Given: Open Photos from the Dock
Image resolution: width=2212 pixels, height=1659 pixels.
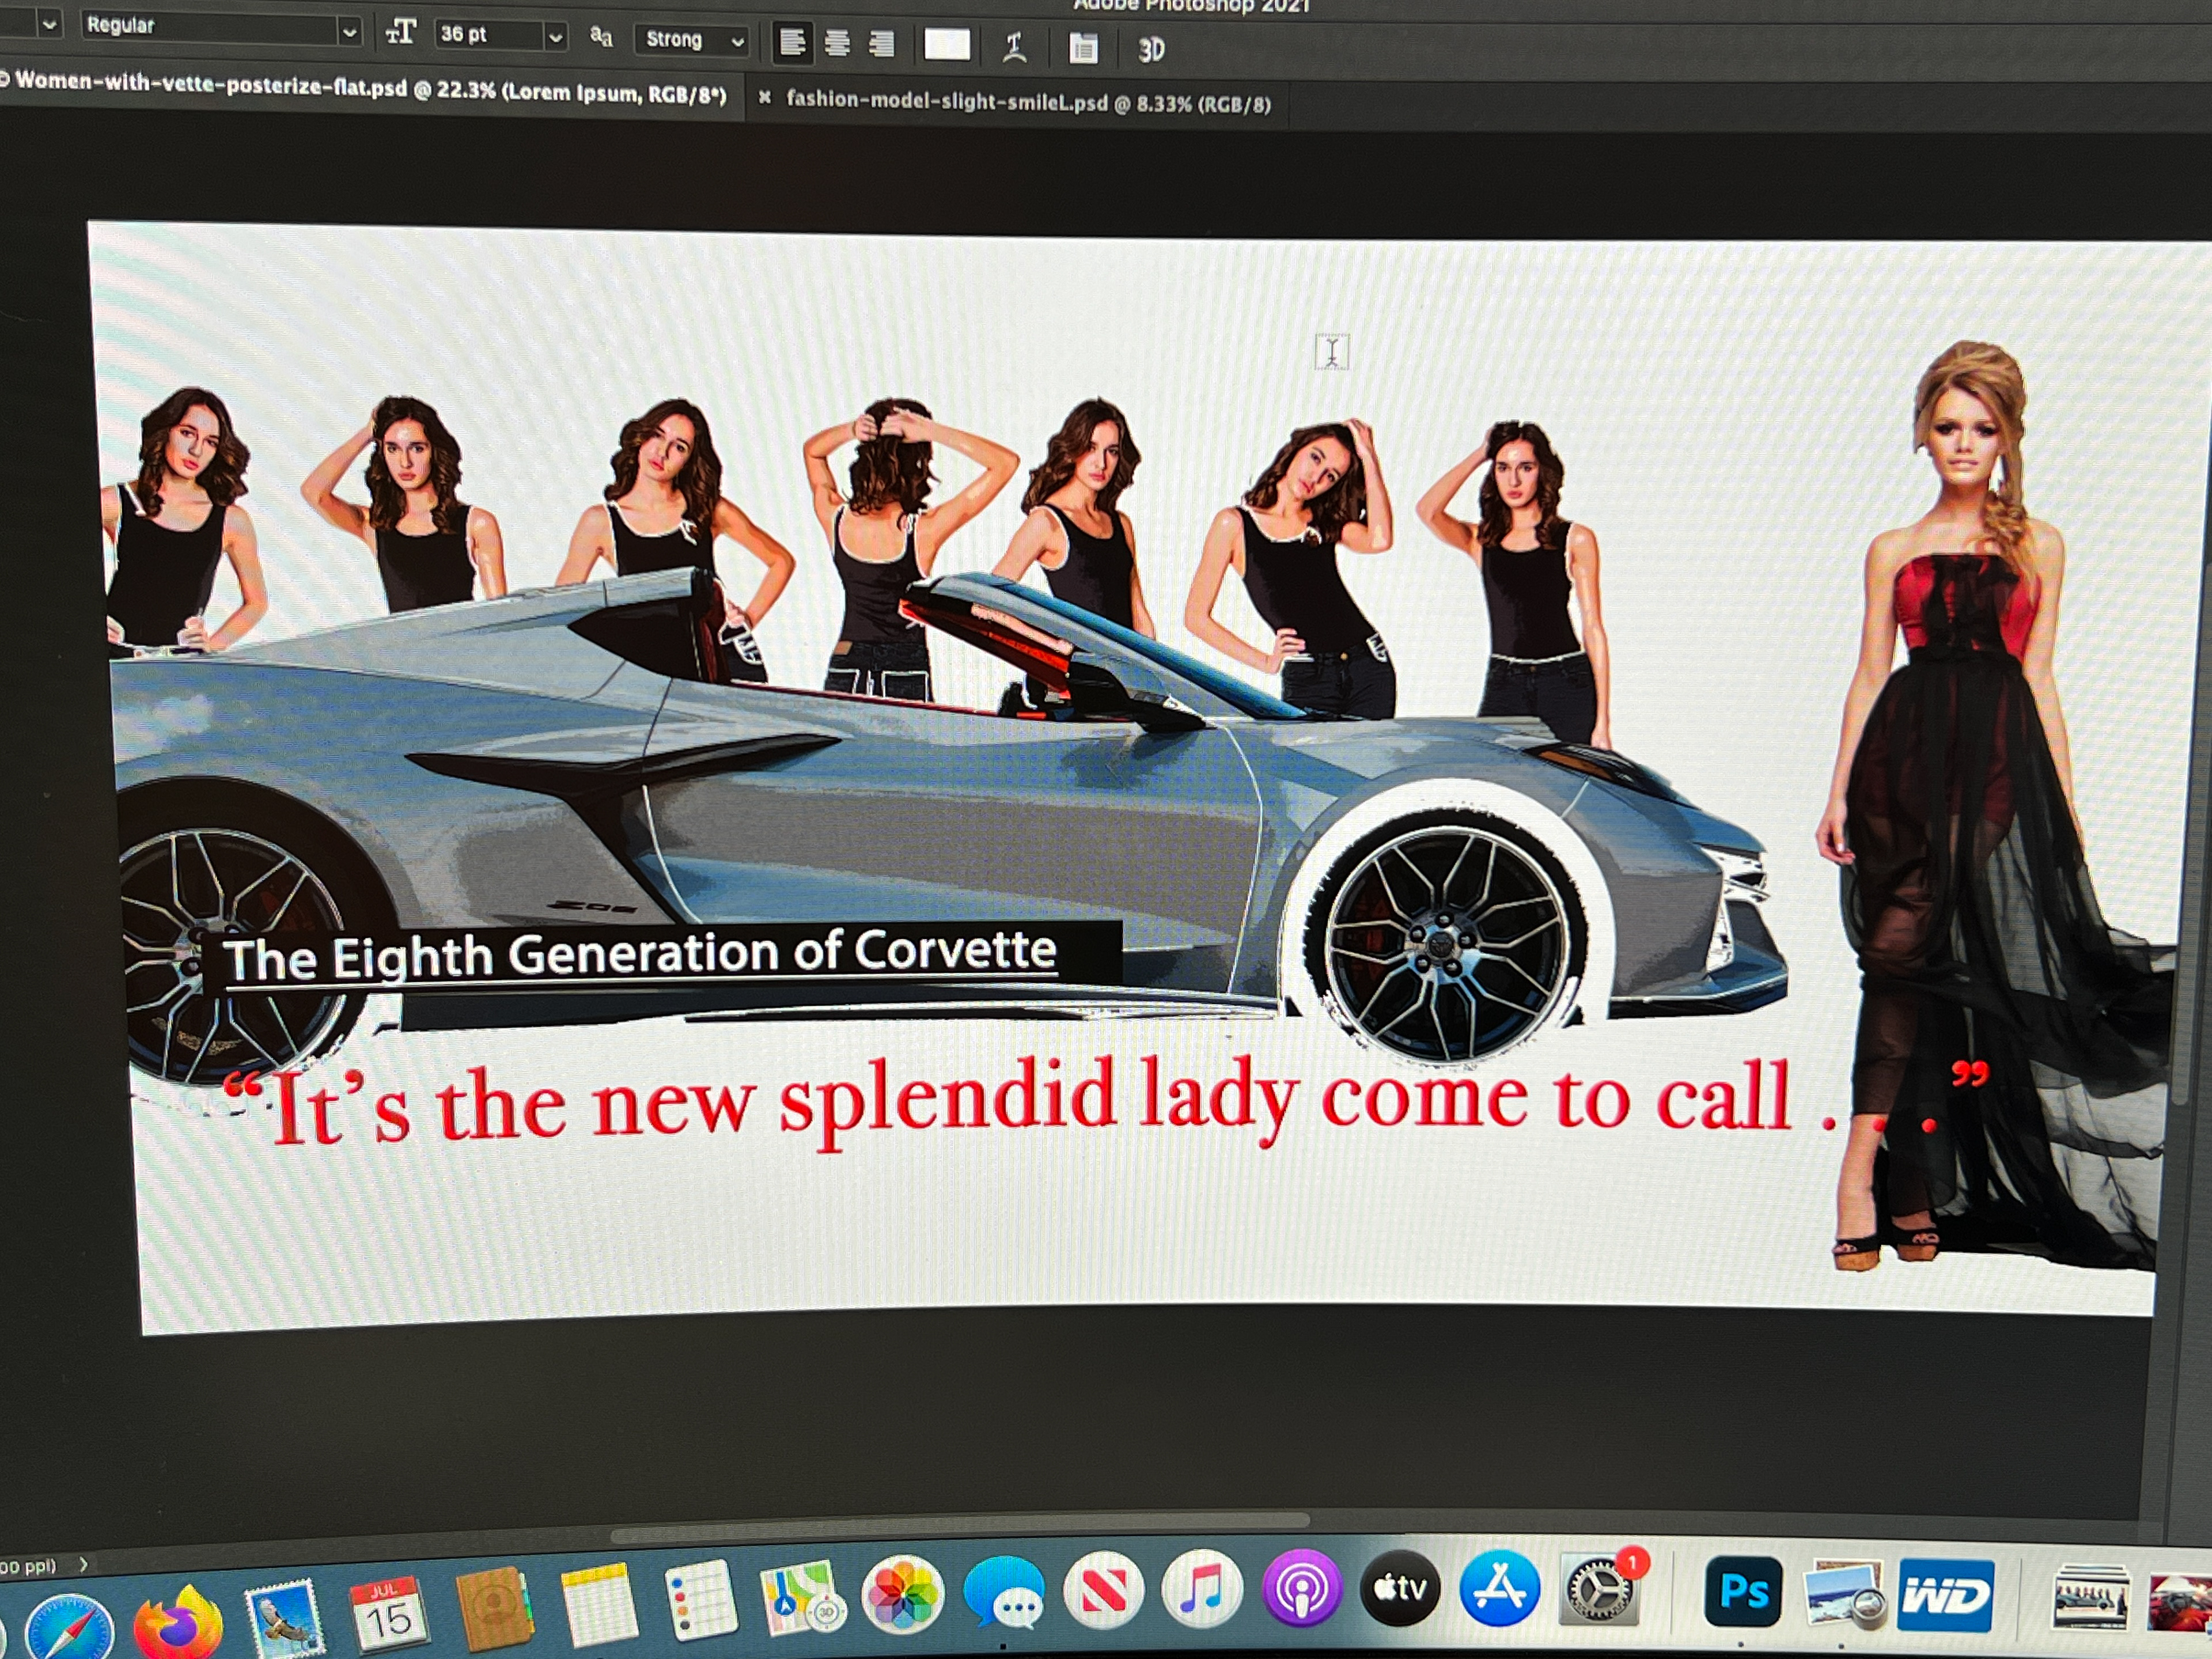Looking at the screenshot, I should [902, 1595].
